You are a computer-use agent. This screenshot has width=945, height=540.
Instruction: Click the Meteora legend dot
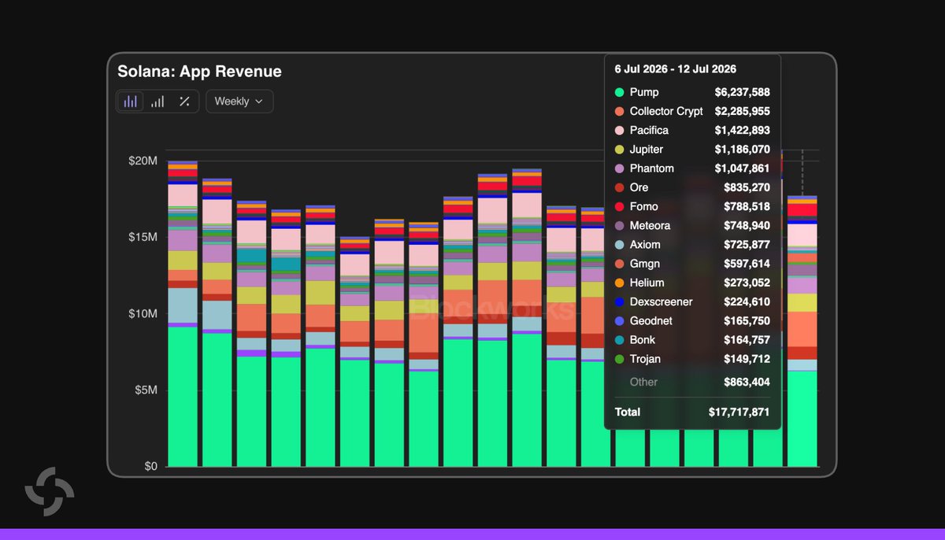point(619,226)
